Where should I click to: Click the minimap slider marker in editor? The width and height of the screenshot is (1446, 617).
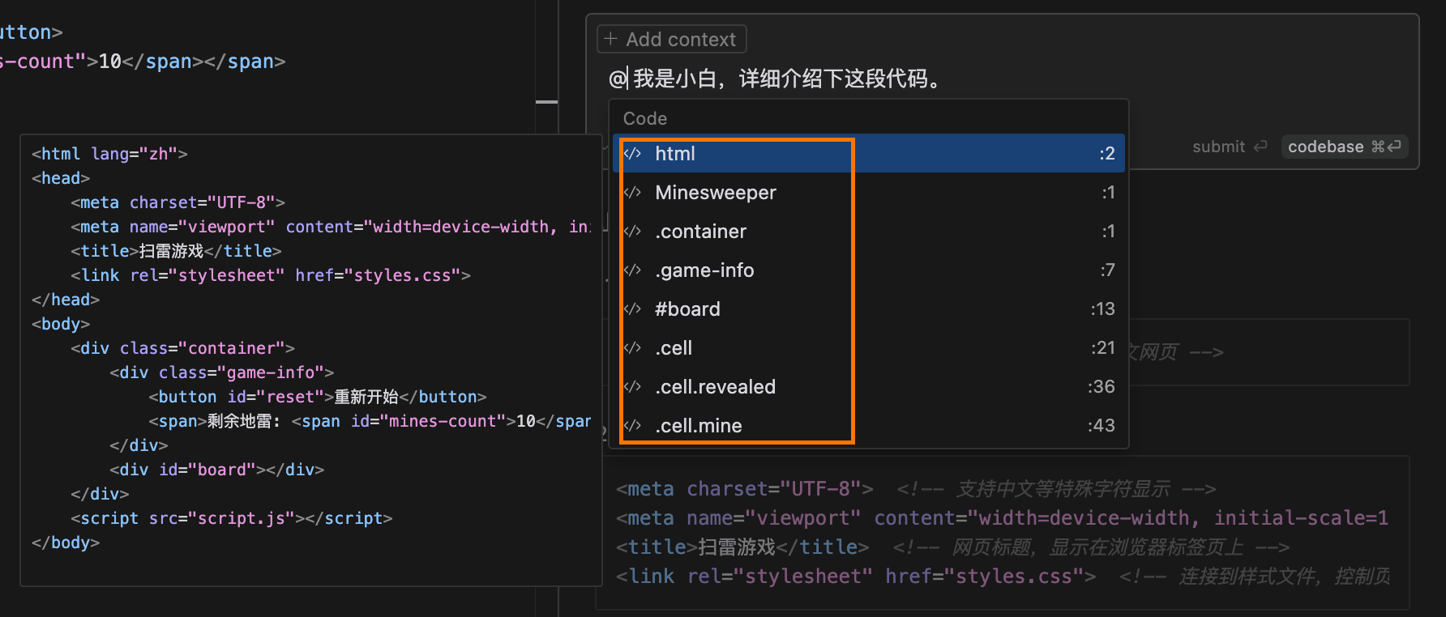tap(546, 102)
